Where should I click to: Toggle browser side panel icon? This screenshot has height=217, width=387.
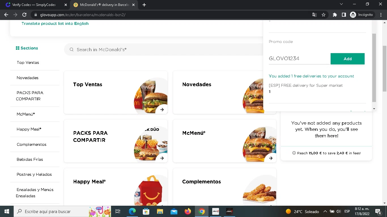[x=344, y=15]
